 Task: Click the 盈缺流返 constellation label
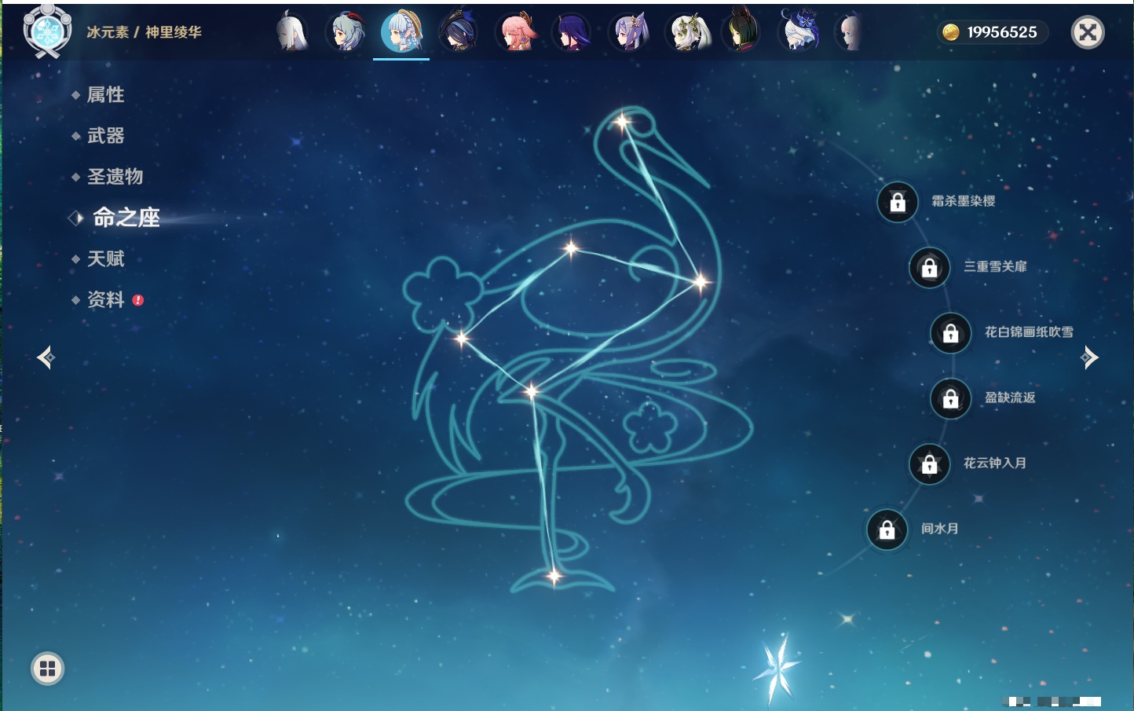click(1011, 398)
